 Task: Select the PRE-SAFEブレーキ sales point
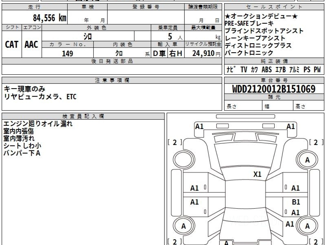coord(249,24)
